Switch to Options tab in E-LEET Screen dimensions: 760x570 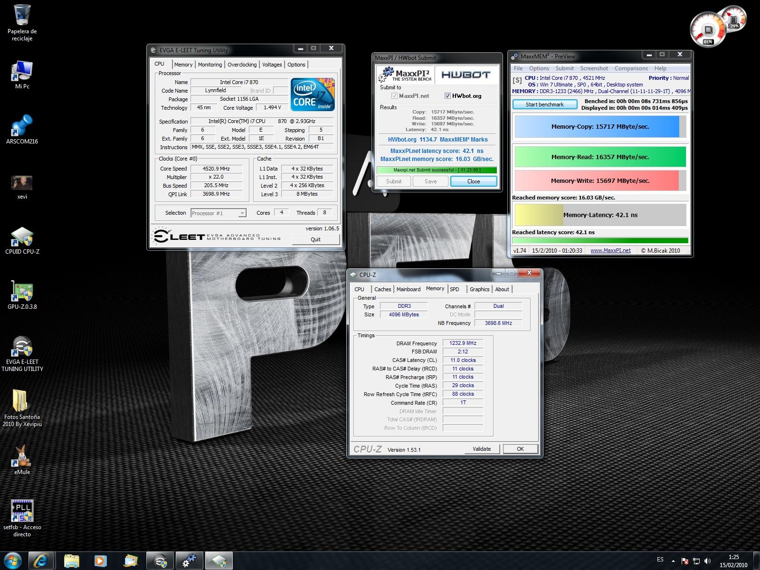coord(296,65)
